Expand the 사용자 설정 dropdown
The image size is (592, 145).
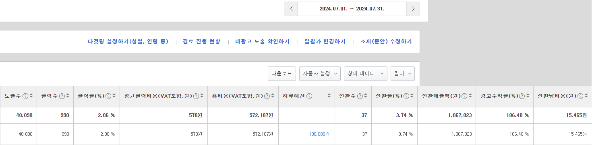pyautogui.click(x=320, y=74)
